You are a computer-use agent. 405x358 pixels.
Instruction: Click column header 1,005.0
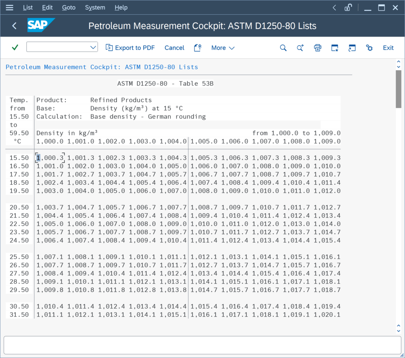pos(204,141)
